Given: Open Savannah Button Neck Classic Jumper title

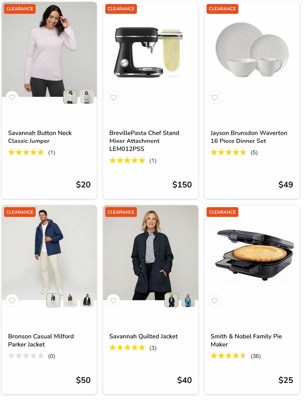Looking at the screenshot, I should (40, 137).
